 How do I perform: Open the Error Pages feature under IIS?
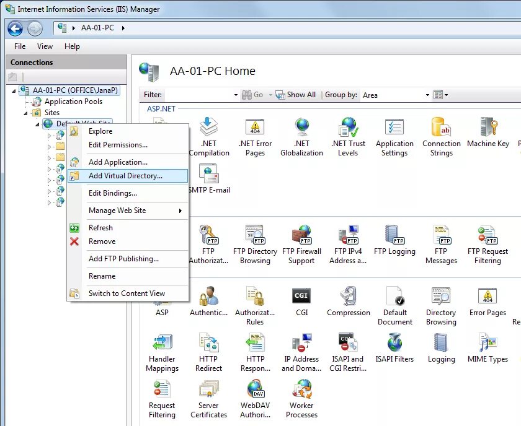488,302
